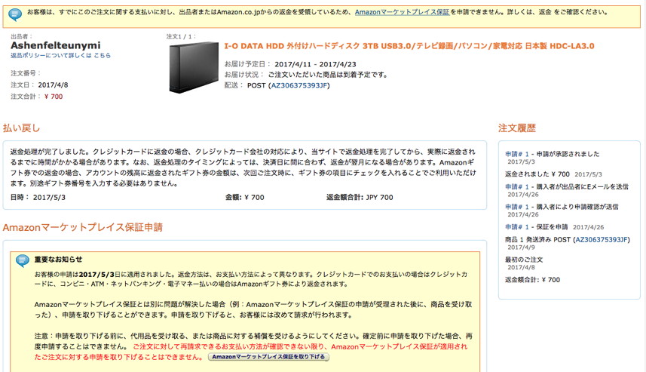This screenshot has height=372, width=646.
Task: Click the speech bubble icon in top notice
Action: 15,15
